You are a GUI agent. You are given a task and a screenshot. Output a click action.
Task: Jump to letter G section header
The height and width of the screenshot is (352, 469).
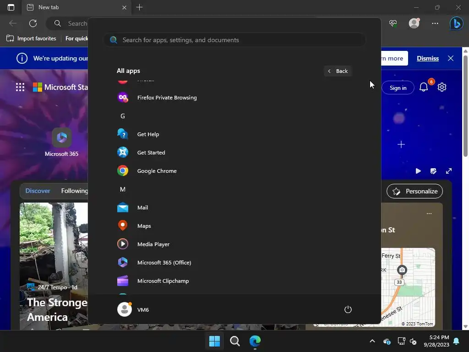tap(123, 116)
